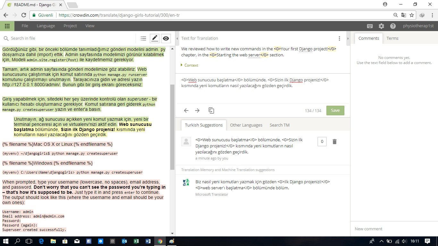Select the 'Giriş yapabilmek için' translated paragraph

tap(80, 104)
